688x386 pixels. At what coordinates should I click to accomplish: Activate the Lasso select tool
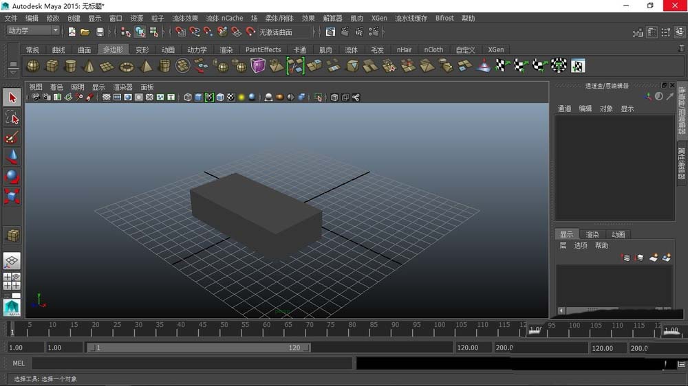coord(12,117)
